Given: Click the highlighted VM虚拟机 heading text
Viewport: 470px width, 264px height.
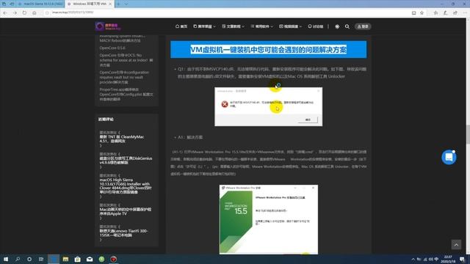Looking at the screenshot, I should pyautogui.click(x=269, y=49).
